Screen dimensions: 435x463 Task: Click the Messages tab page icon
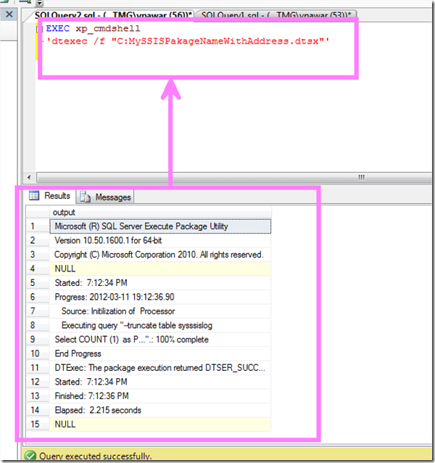pos(86,197)
